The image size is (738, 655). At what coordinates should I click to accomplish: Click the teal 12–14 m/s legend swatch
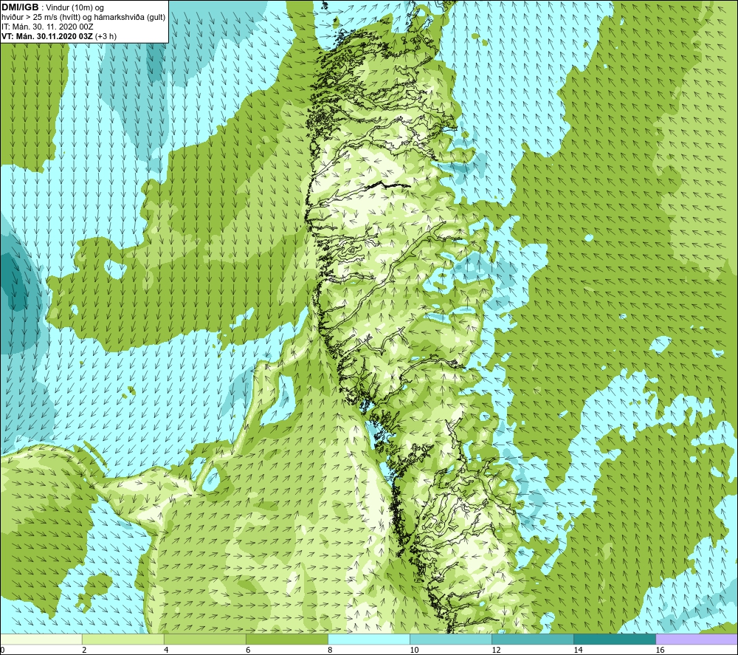click(x=533, y=639)
